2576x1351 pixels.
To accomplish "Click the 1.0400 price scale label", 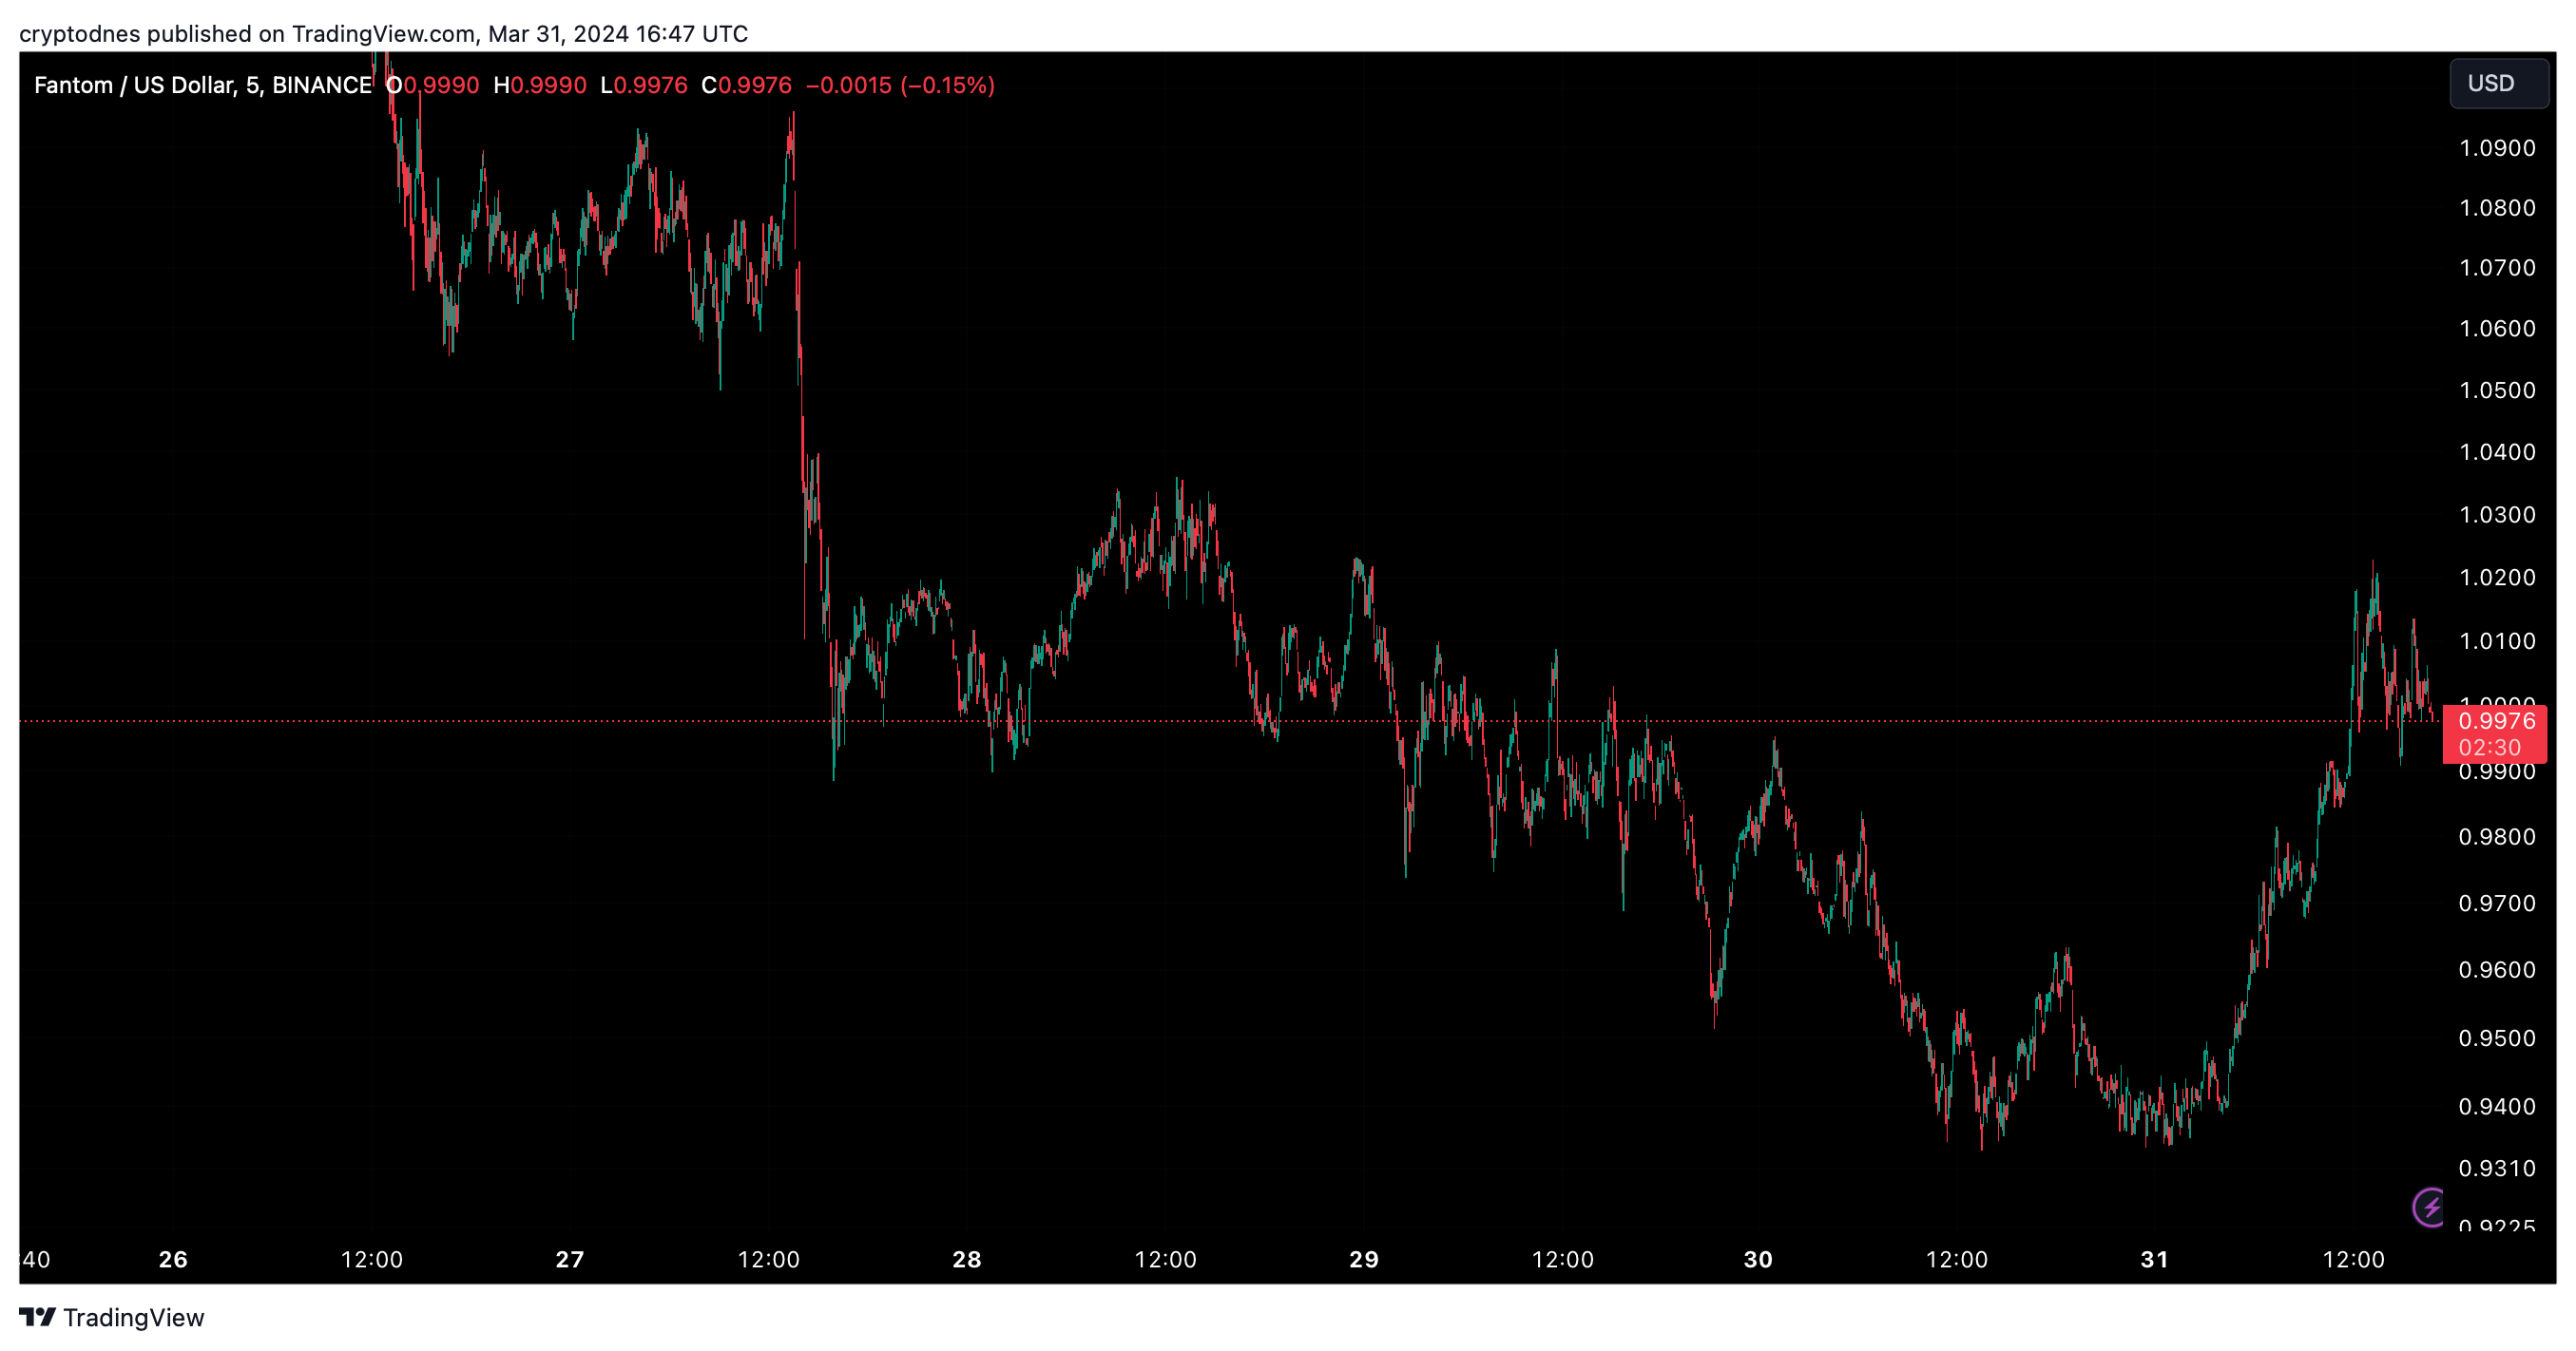I will [2497, 452].
